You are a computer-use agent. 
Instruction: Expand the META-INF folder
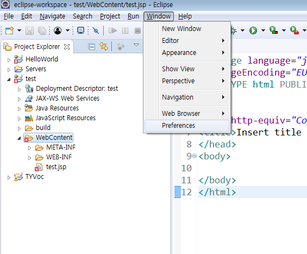tap(29, 148)
